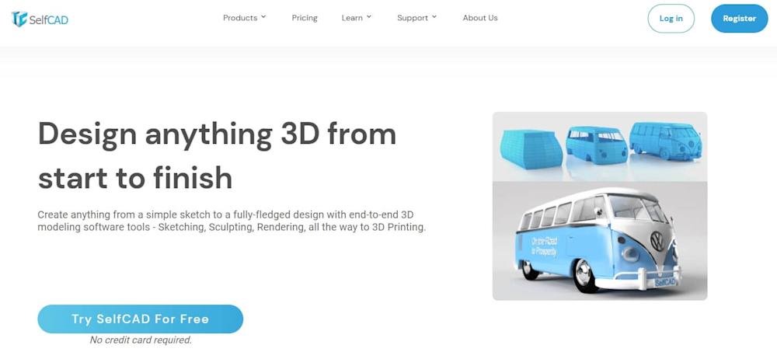Viewport: 777px width, 352px height.
Task: Click the chevron beside Learn
Action: pyautogui.click(x=368, y=17)
